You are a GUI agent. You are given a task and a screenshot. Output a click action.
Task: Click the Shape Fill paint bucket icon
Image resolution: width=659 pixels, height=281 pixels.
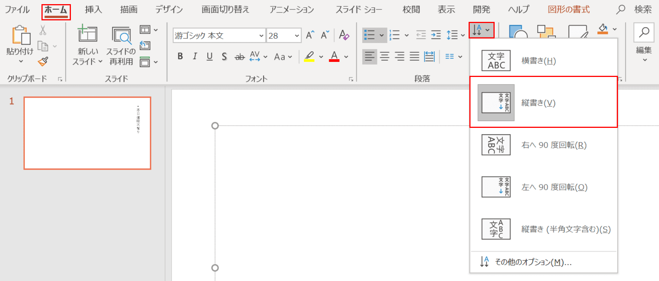pos(603,29)
